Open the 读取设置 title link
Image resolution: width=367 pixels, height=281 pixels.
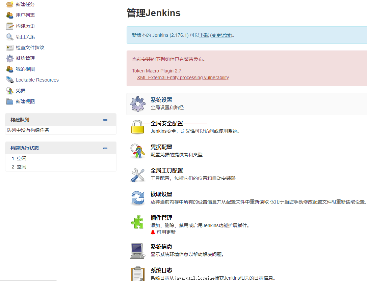pyautogui.click(x=161, y=194)
